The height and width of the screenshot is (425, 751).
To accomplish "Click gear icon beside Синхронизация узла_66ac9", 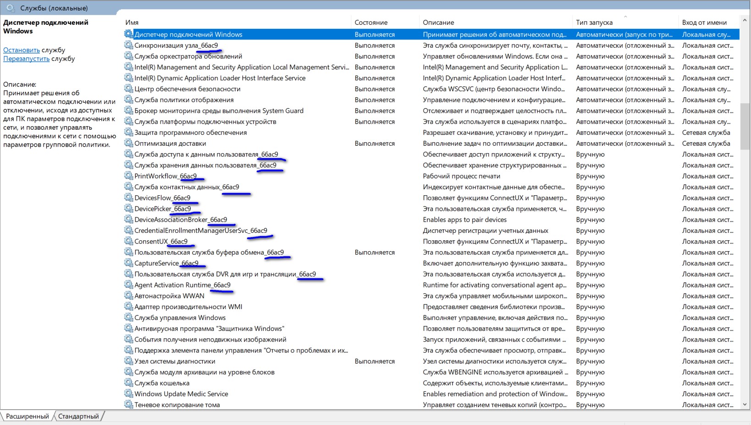I will point(128,45).
